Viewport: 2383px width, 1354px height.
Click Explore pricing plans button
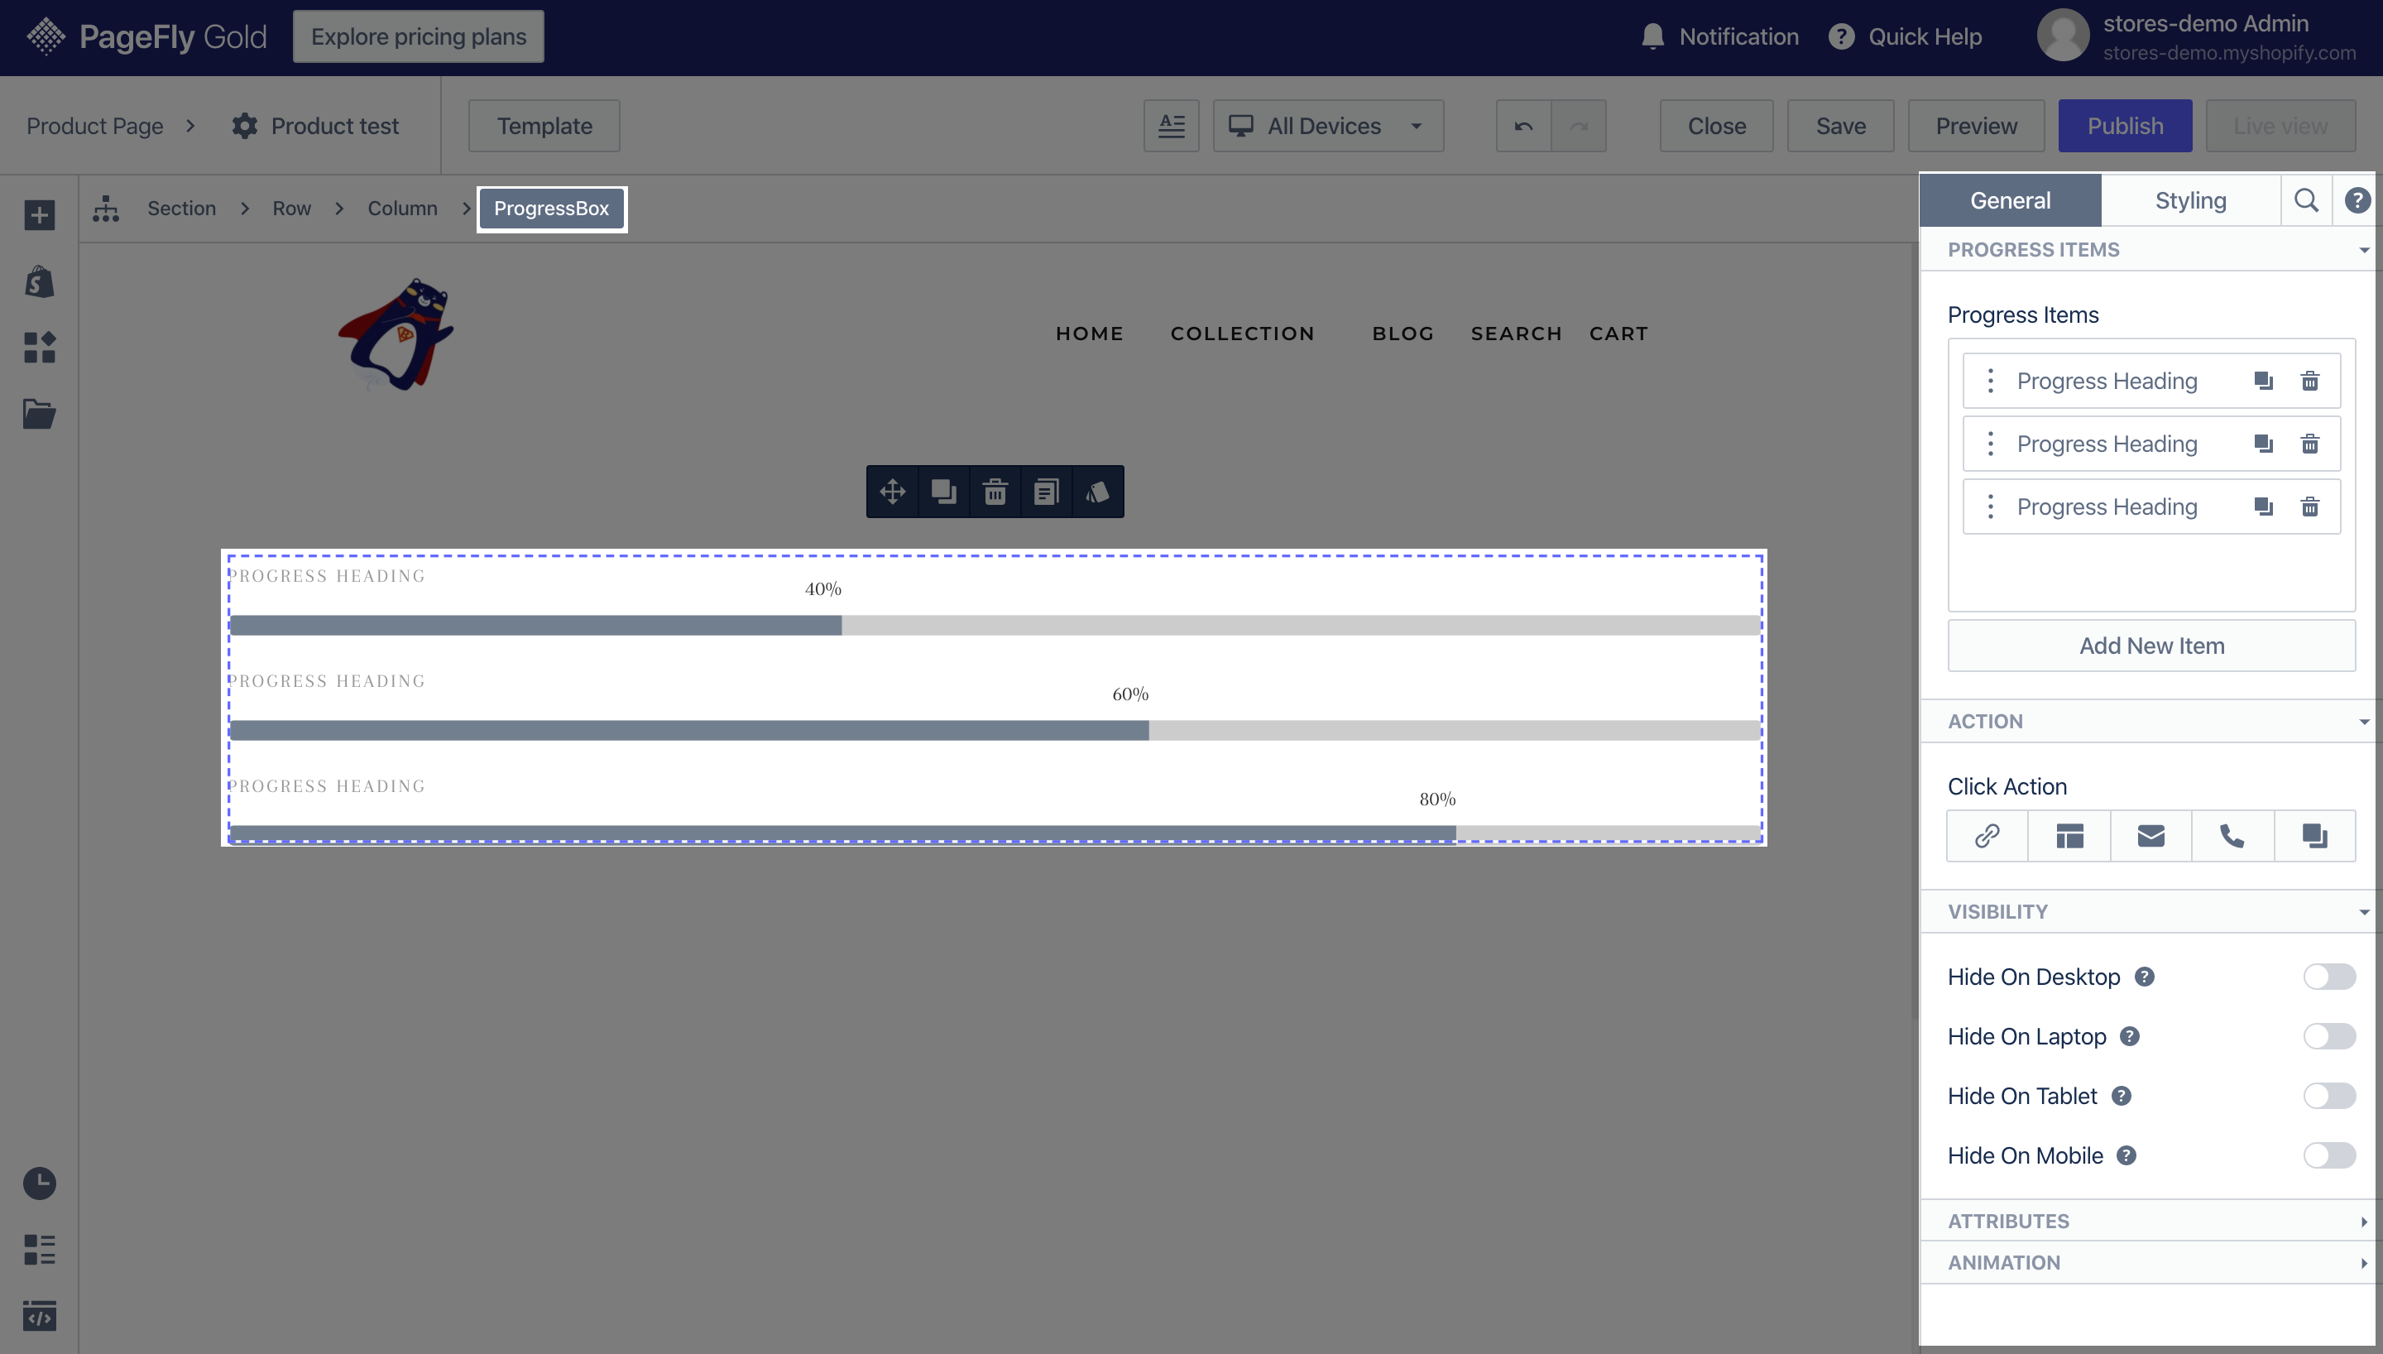click(418, 36)
